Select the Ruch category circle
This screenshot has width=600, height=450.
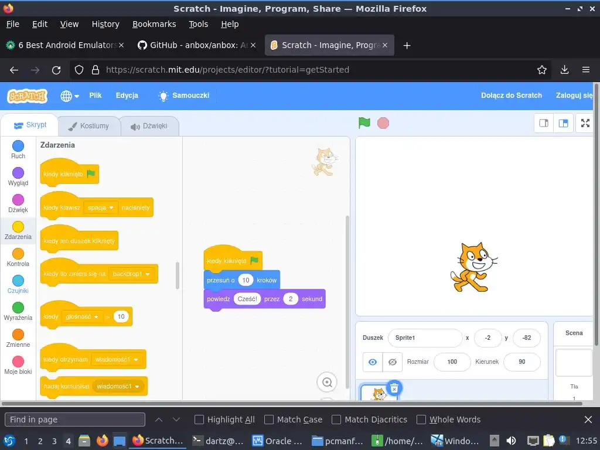pos(18,146)
